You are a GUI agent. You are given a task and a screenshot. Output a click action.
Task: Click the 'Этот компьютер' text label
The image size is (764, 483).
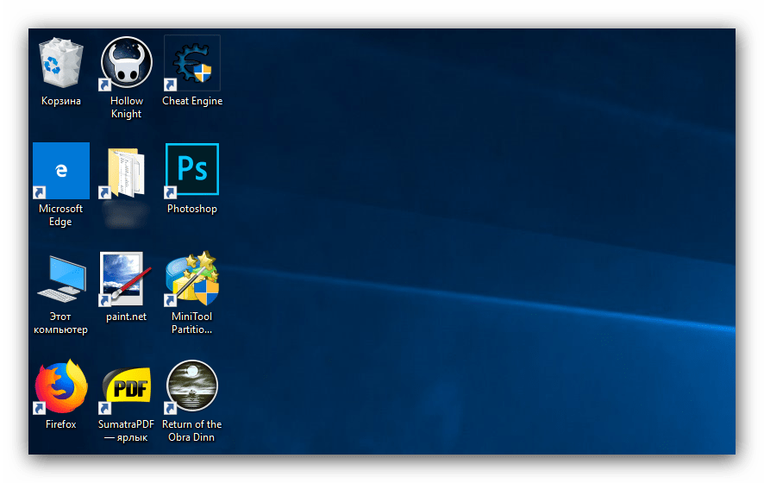click(61, 323)
